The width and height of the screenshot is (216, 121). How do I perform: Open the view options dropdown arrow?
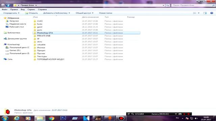[198, 13]
